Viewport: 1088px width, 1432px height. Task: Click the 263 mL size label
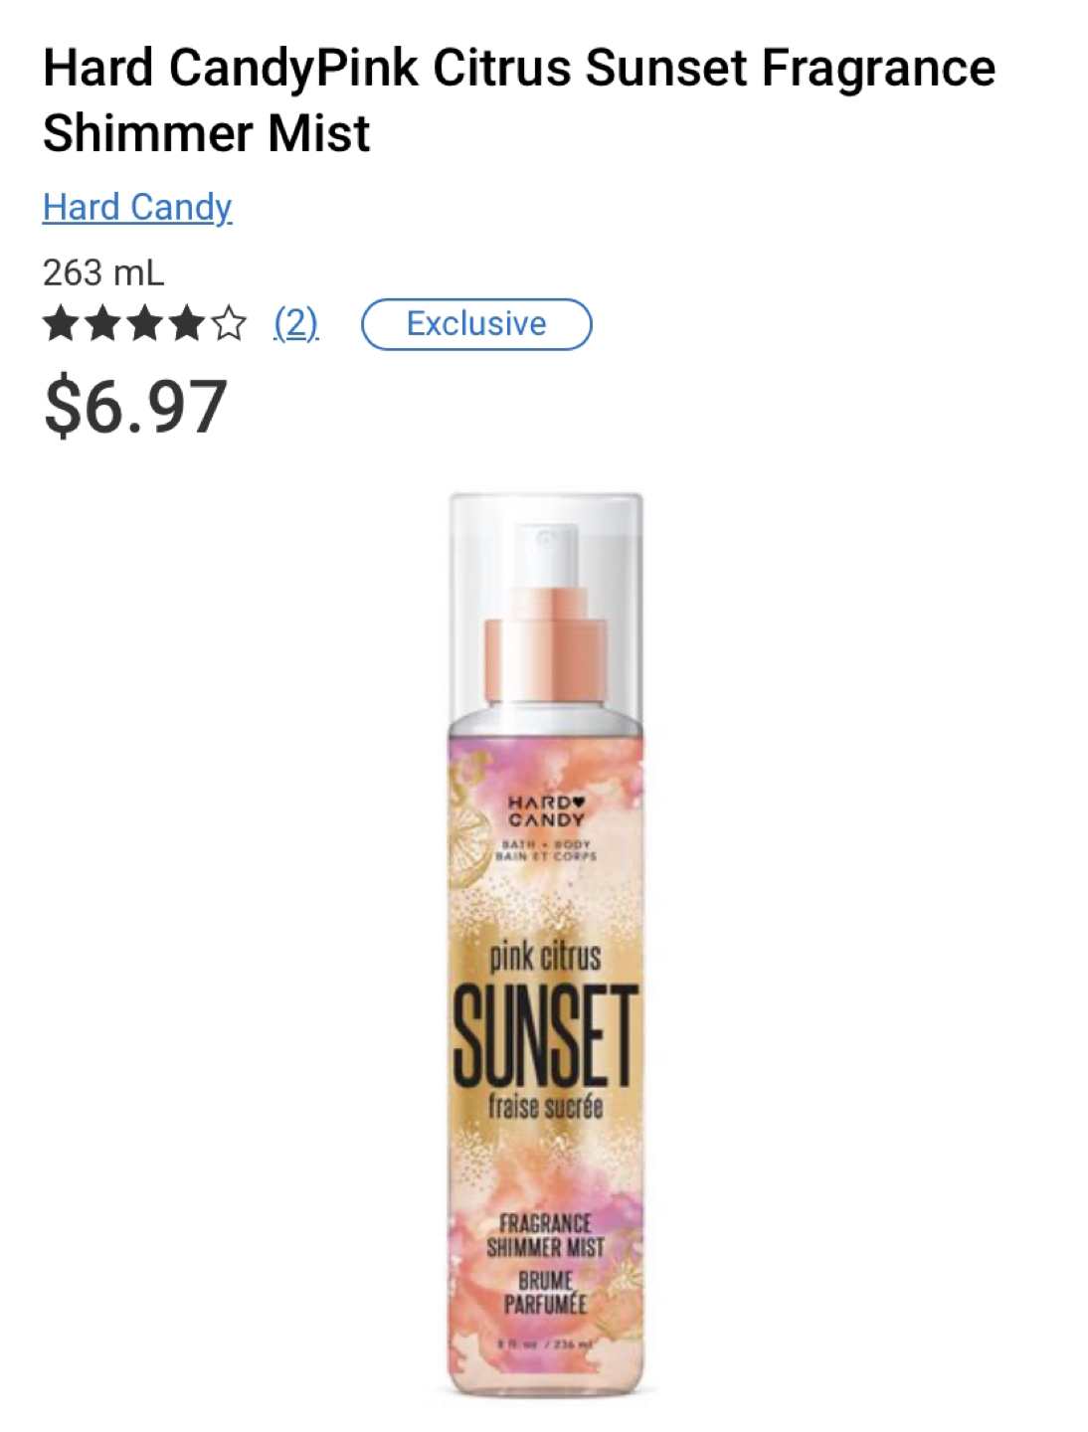pos(103,271)
